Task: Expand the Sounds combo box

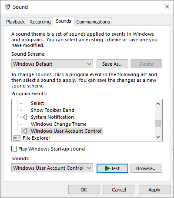Action: tap(52, 168)
